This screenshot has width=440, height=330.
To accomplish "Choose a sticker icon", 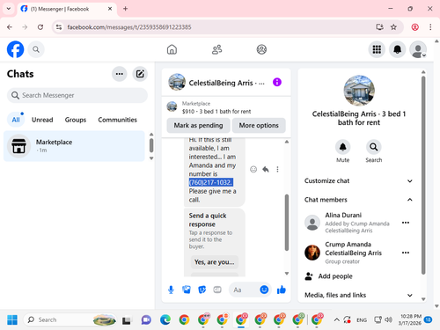I will pyautogui.click(x=202, y=290).
